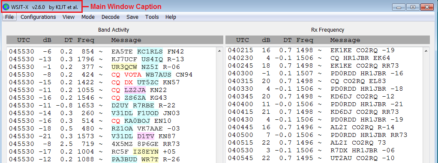This screenshot has width=438, height=163.
Task: Open the Mode menu
Action: (x=88, y=17)
